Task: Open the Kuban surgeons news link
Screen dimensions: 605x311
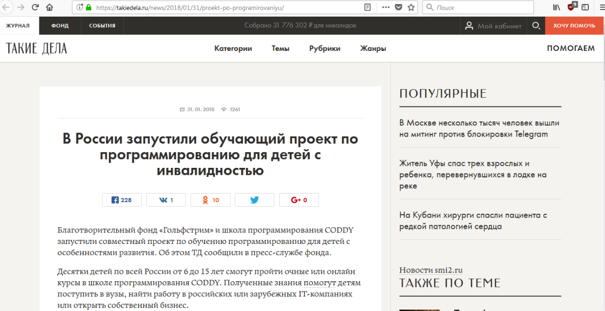Action: tap(473, 221)
